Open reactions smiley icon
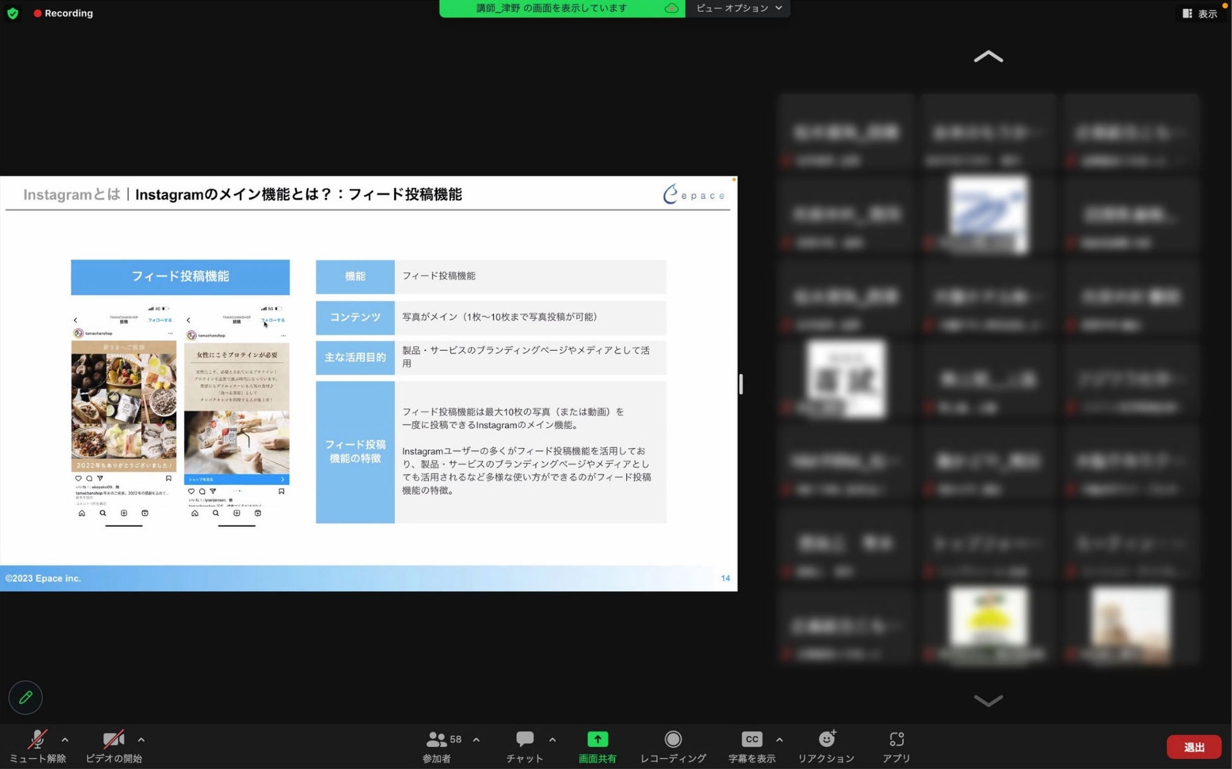The image size is (1232, 769). coord(826,739)
